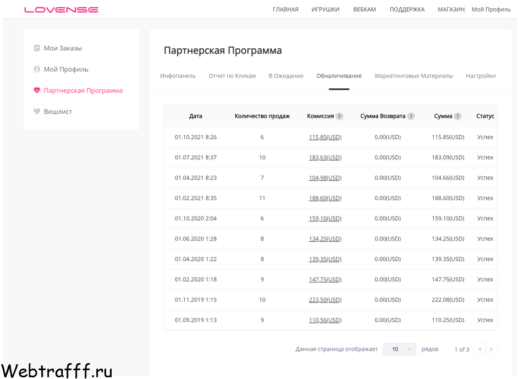Viewport: 518px width, 379px height.
Task: Click the Партнерская Программа page heading
Action: 223,51
